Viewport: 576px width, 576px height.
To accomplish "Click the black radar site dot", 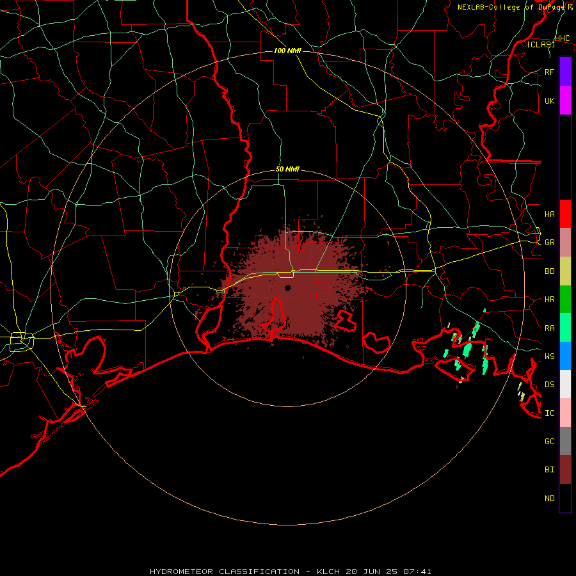I will [x=288, y=287].
